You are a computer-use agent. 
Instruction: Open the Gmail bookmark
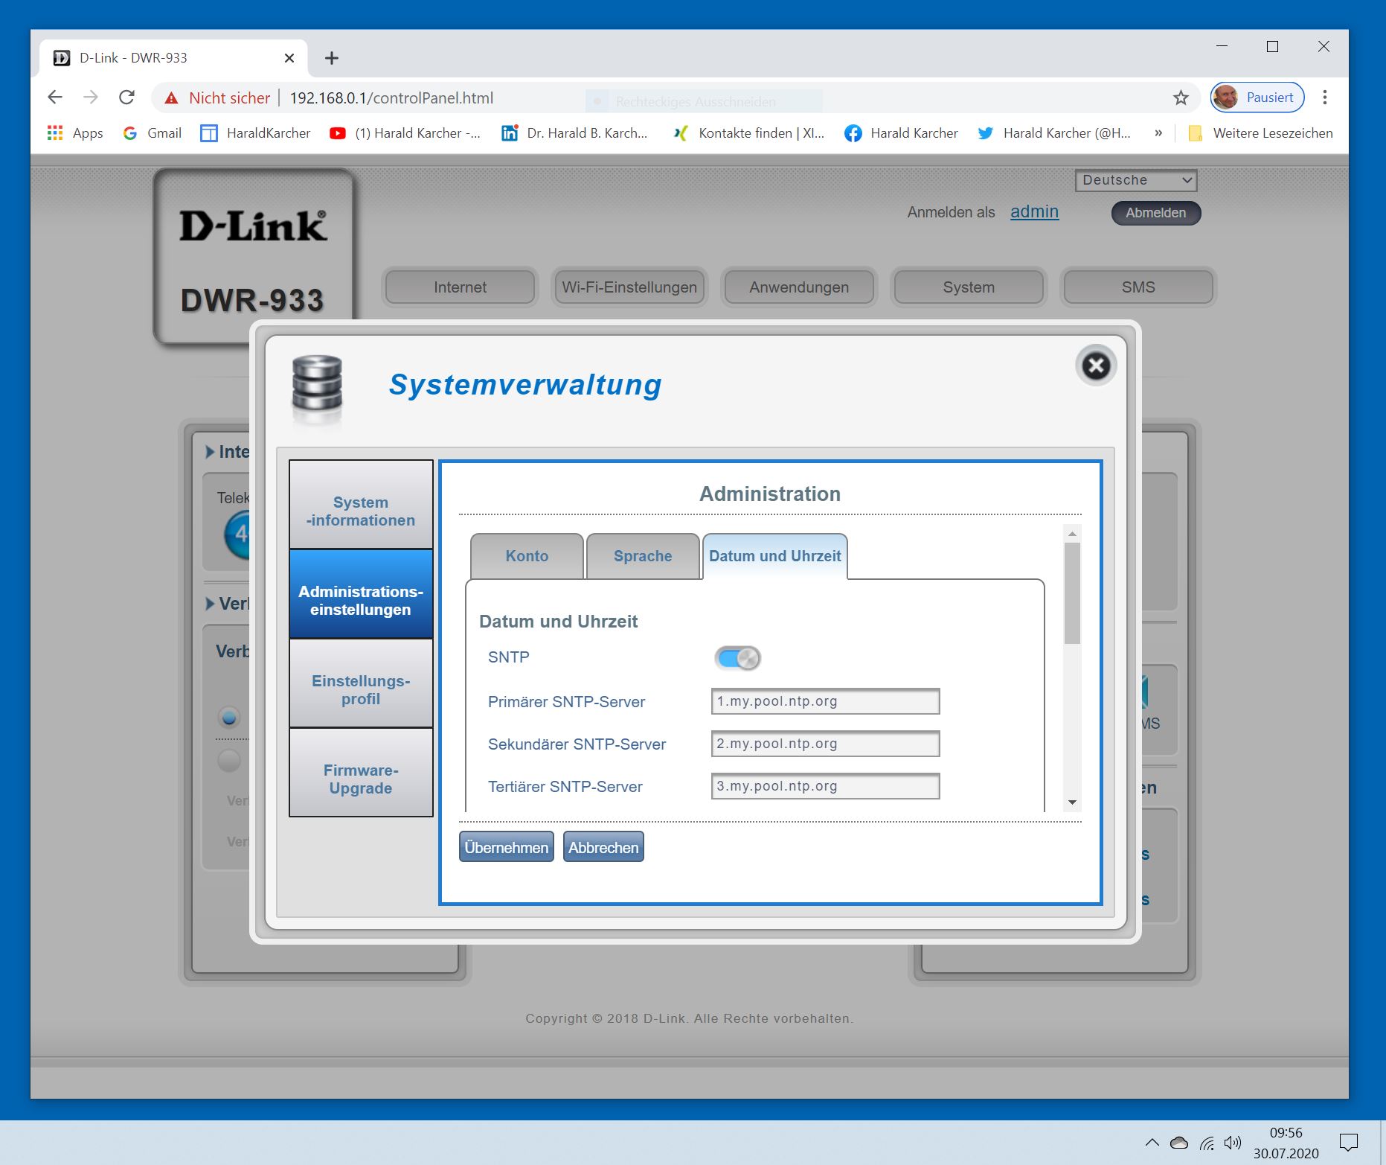(152, 133)
